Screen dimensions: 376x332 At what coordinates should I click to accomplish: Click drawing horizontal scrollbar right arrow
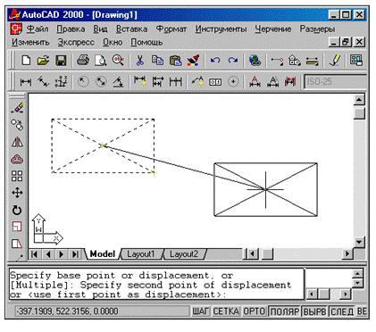pos(347,254)
